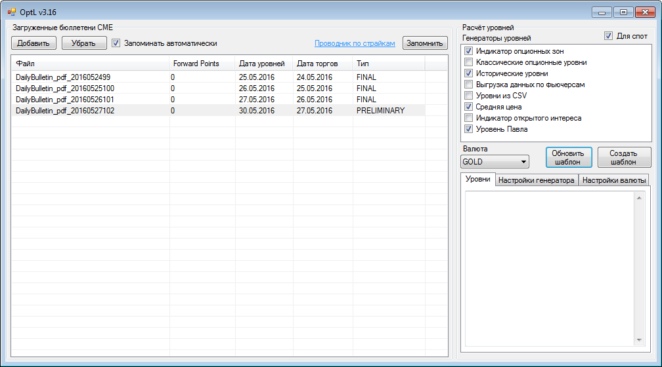Switch to Настройки генератора tab
This screenshot has height=367, width=662.
536,180
